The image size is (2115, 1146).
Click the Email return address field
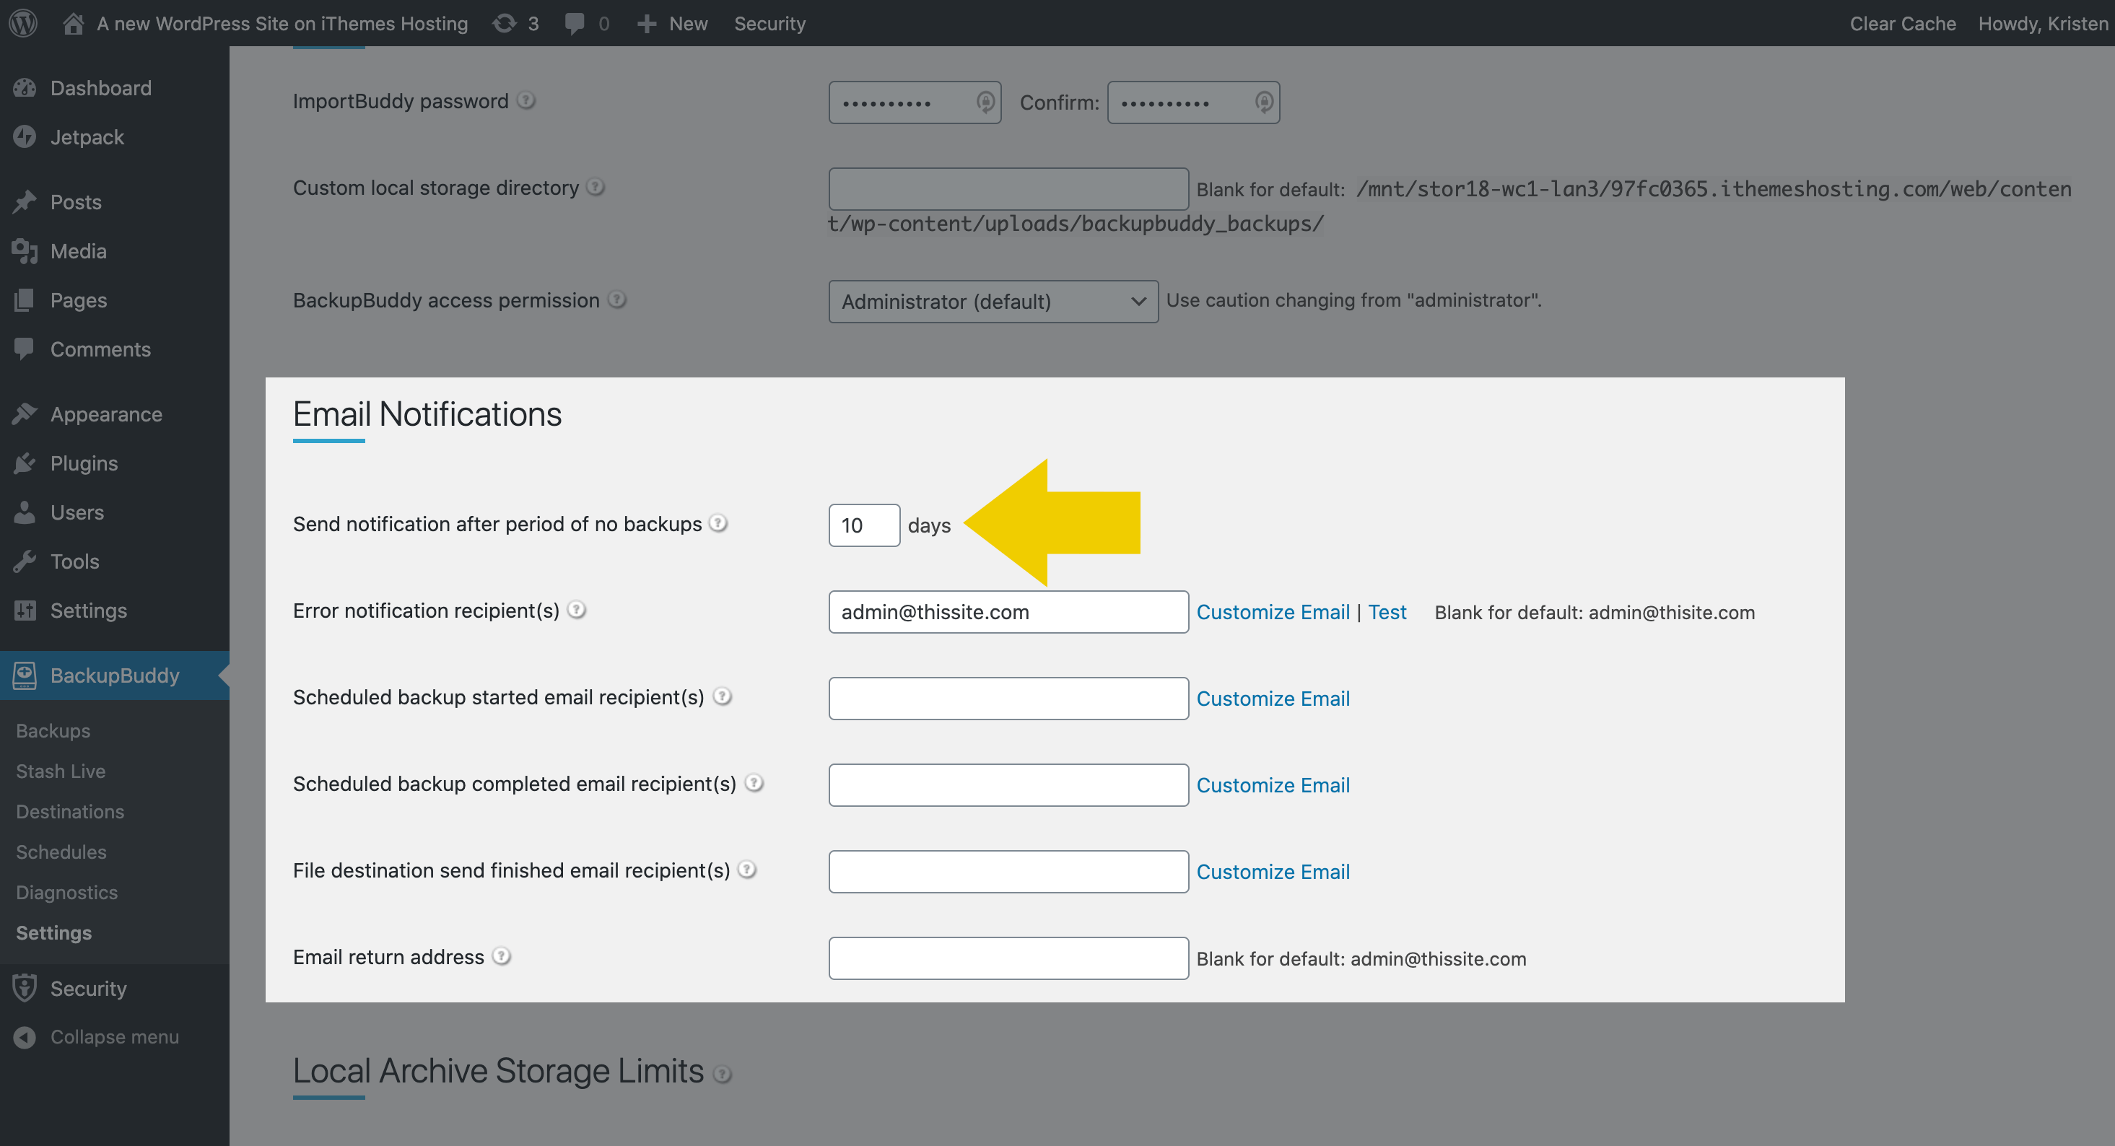1008,959
